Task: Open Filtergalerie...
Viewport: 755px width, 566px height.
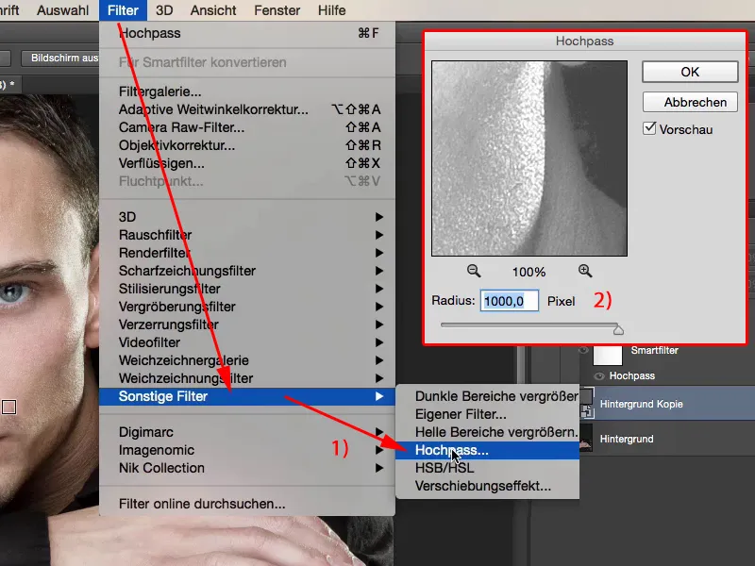Action: 247,92
